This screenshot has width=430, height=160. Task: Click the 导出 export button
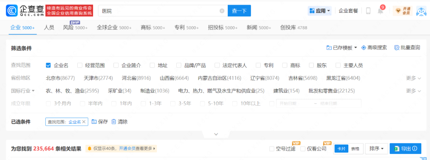(x=405, y=149)
